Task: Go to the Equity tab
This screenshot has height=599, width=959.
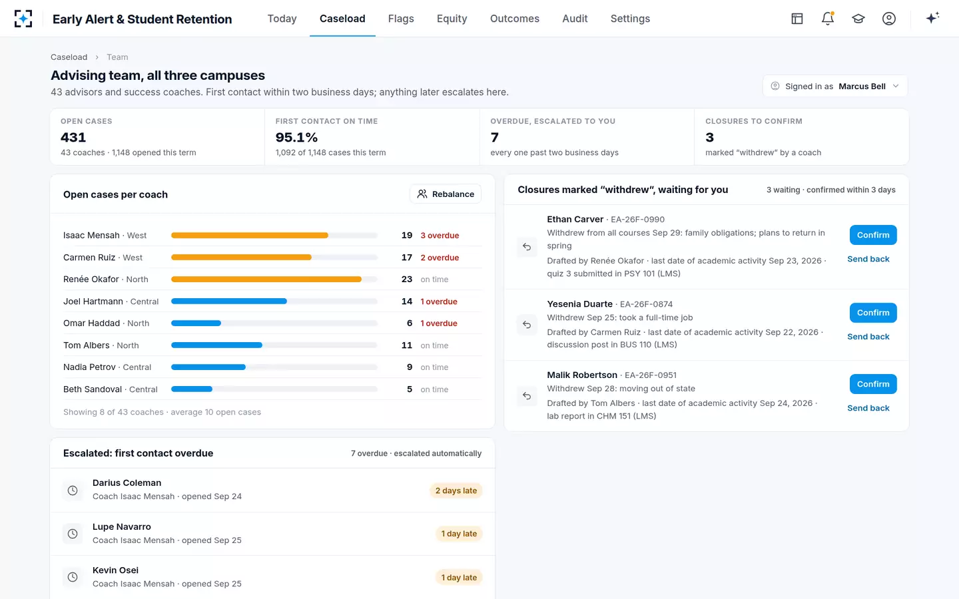Action: (x=452, y=19)
